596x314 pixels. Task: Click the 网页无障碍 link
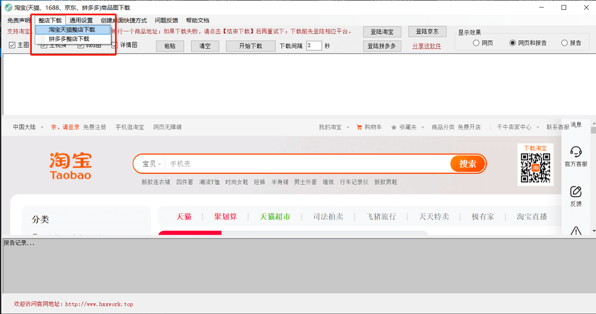pos(167,127)
